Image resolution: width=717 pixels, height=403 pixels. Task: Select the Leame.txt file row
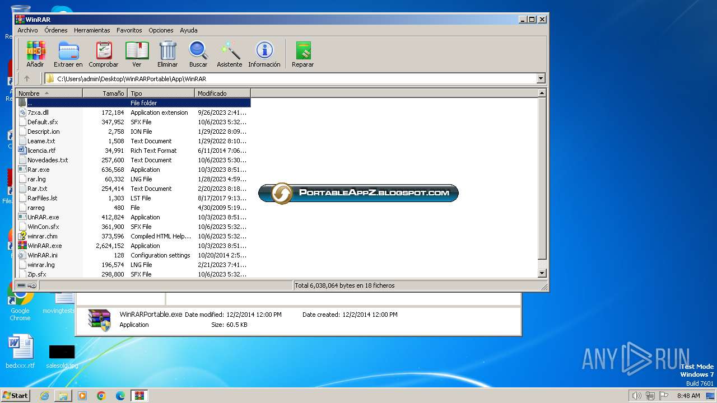133,141
